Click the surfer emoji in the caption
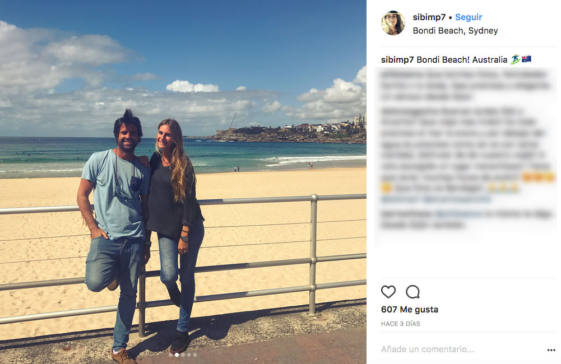The height and width of the screenshot is (364, 561). [515, 59]
